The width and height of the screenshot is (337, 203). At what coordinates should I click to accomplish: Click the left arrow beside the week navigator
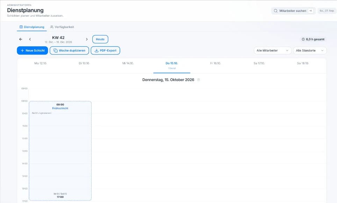(21, 39)
